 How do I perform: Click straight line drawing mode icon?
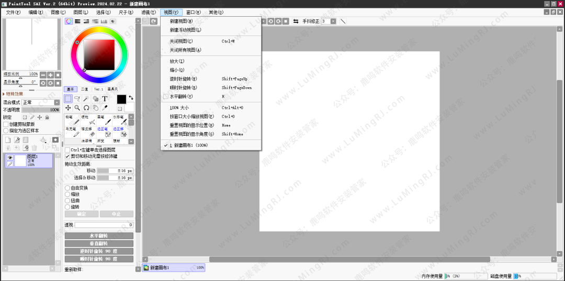[x=343, y=21]
